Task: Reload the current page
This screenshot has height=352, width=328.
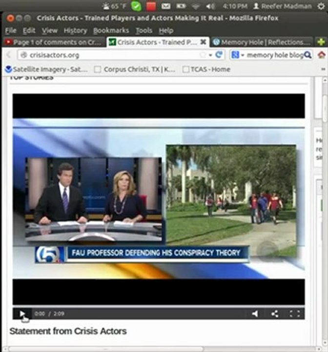Action: [x=219, y=55]
